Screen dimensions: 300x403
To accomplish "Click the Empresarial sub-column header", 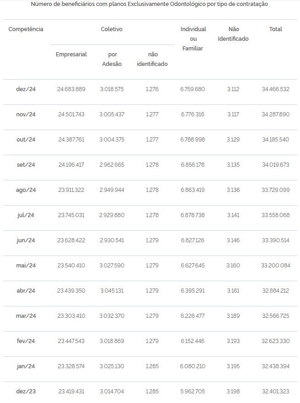I will click(x=71, y=54).
